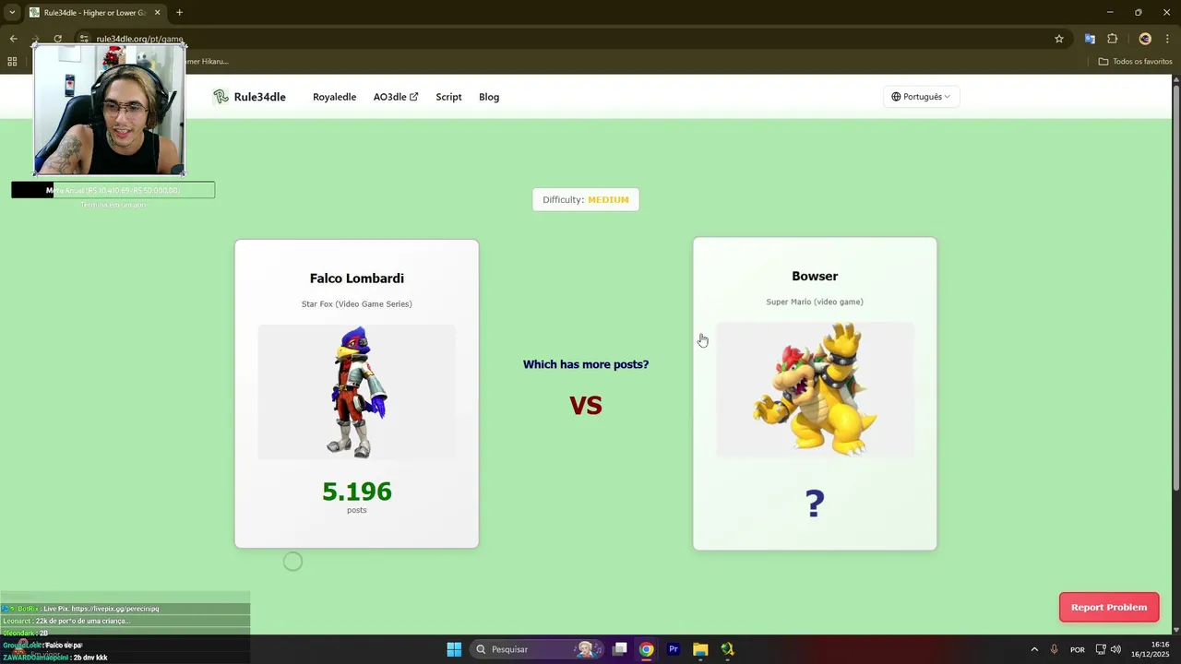This screenshot has width=1181, height=664.
Task: Open Task View on the taskbar
Action: [620, 649]
